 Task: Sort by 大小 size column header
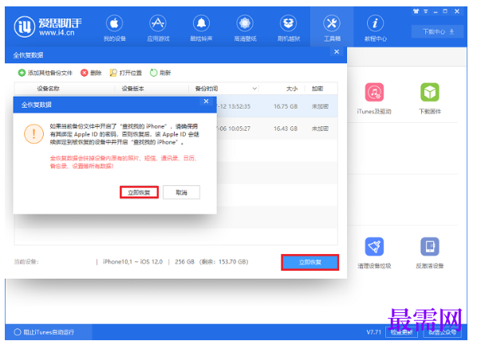(291, 89)
